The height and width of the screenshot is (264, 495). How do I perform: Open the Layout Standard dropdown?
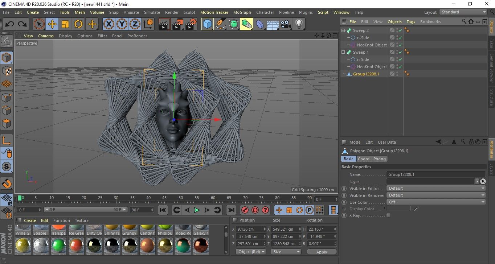(463, 12)
